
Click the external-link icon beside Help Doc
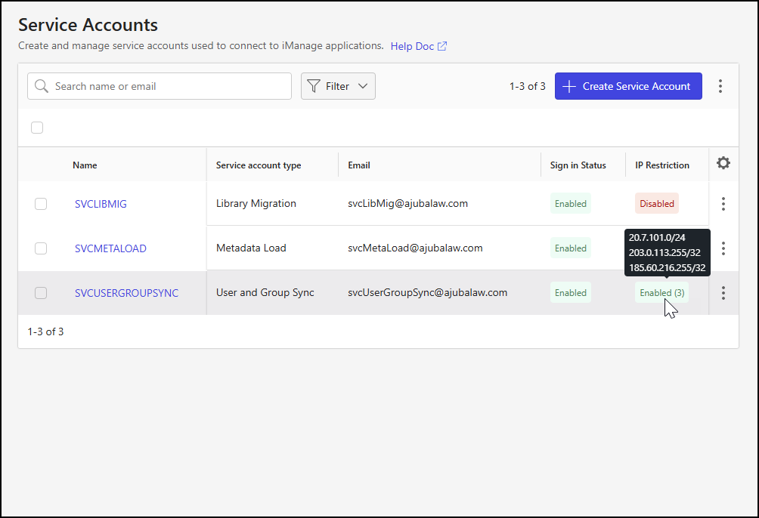pos(441,46)
